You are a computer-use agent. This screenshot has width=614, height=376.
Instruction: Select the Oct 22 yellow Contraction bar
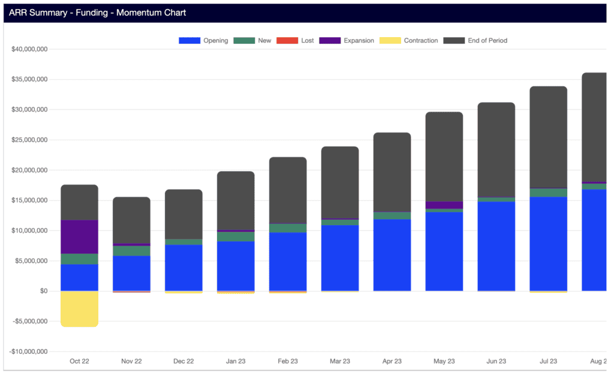(x=80, y=309)
